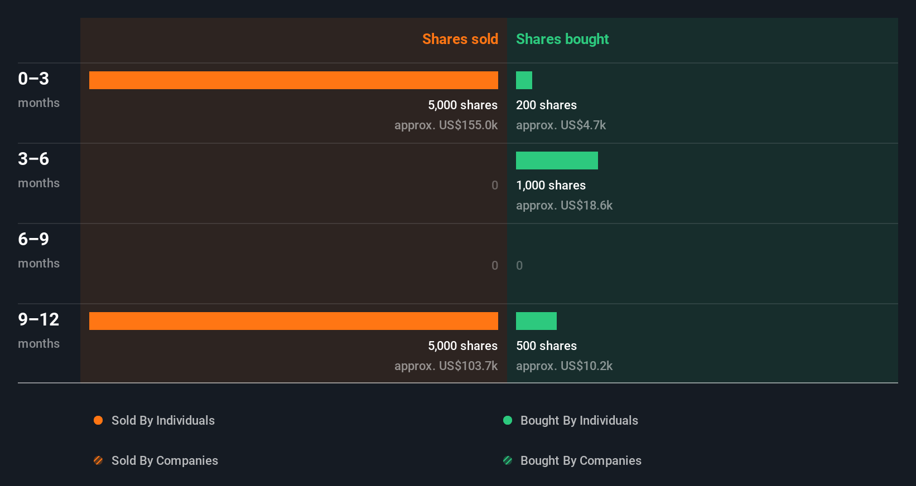Select the Bought By Companies legend label
916x486 pixels.
point(581,461)
